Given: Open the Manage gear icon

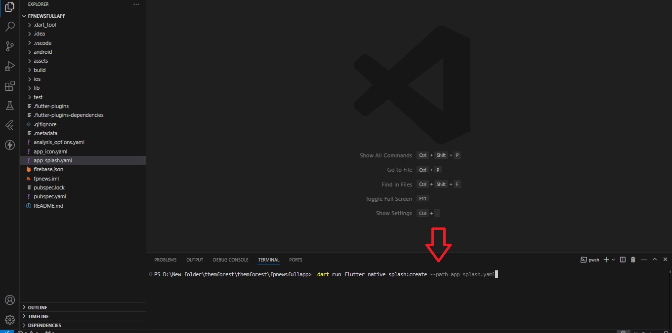Looking at the screenshot, I should [9, 319].
